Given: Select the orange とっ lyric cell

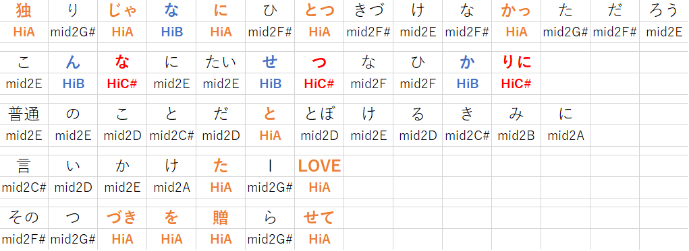Looking at the screenshot, I should pyautogui.click(x=319, y=11).
